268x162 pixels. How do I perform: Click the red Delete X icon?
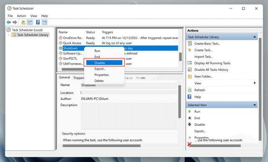click(x=189, y=144)
